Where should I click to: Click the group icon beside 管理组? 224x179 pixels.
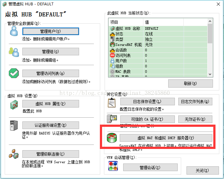click(14, 52)
